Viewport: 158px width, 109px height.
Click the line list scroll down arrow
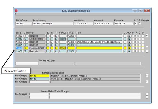point(147,51)
